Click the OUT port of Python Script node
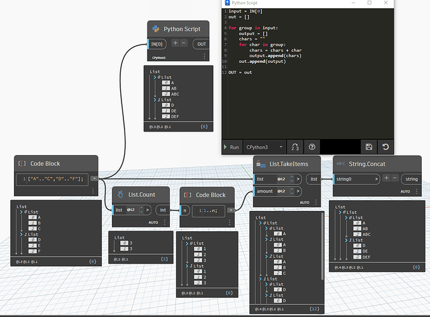This screenshot has height=317, width=430. [x=201, y=44]
